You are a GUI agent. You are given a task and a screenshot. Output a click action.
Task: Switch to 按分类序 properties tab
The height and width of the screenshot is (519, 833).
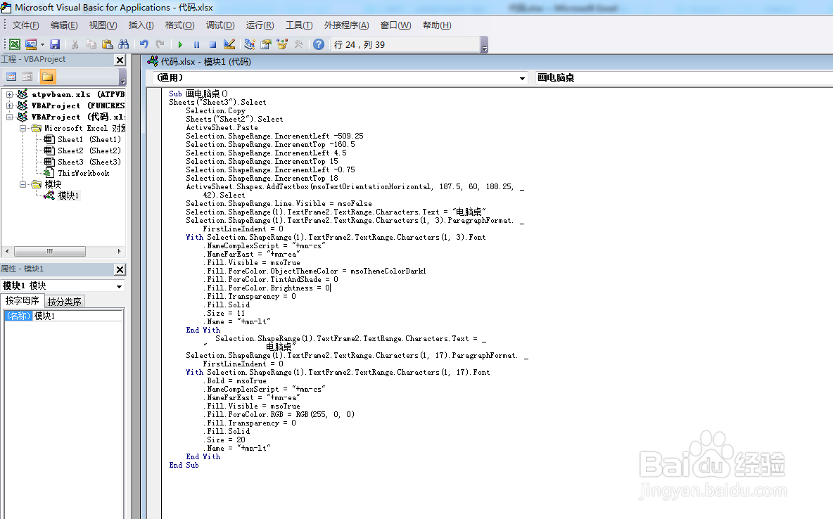64,302
